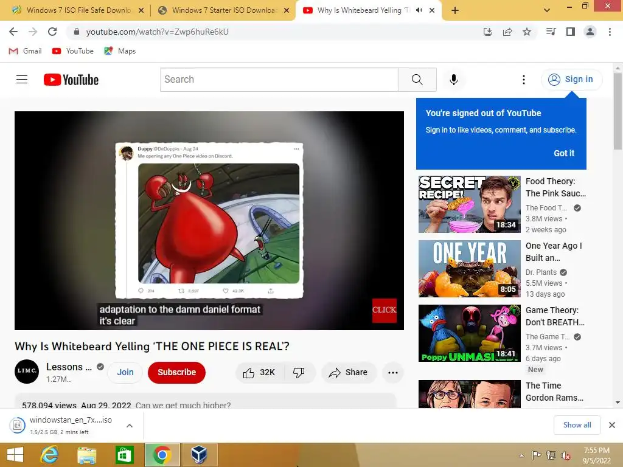
Task: Click the Share button below video
Action: 349,373
